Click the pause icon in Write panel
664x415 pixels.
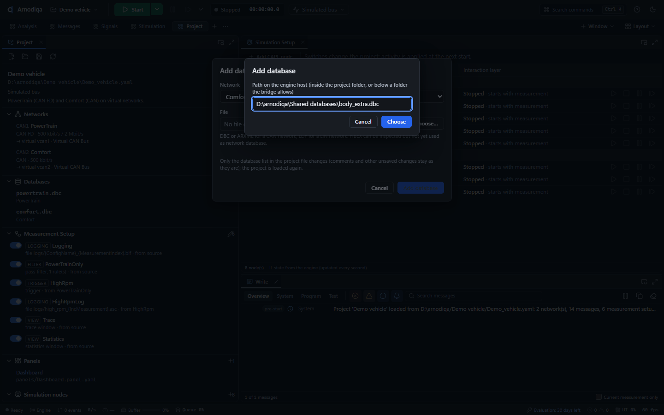[x=625, y=296]
